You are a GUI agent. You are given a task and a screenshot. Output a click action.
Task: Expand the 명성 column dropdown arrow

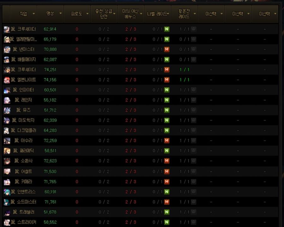click(x=60, y=14)
